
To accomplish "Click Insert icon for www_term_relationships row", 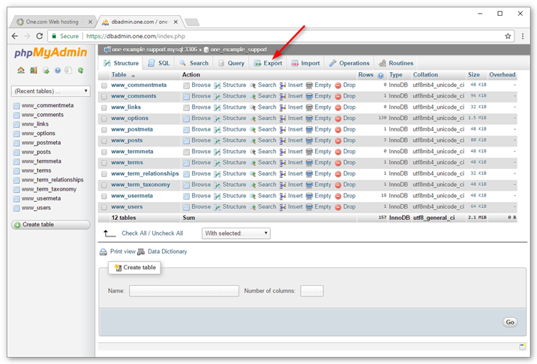I will pos(283,174).
